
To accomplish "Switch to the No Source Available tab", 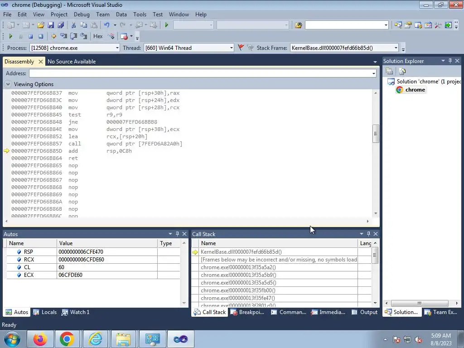I will pyautogui.click(x=72, y=62).
